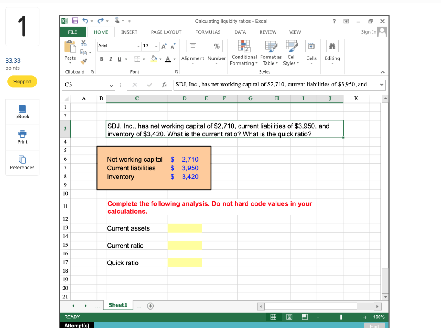This screenshot has height=332, width=441.
Task: Click the Format Painter brush icon
Action: click(x=84, y=61)
